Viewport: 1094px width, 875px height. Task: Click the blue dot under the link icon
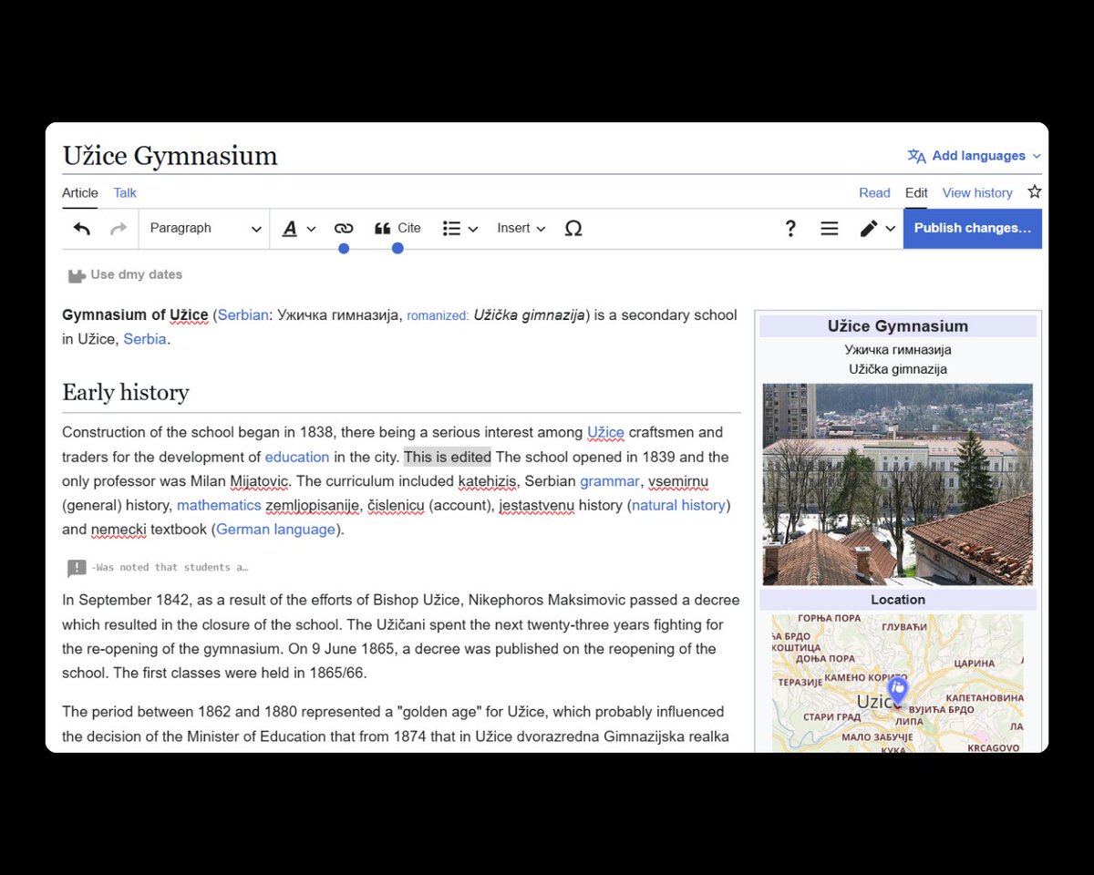pyautogui.click(x=344, y=249)
